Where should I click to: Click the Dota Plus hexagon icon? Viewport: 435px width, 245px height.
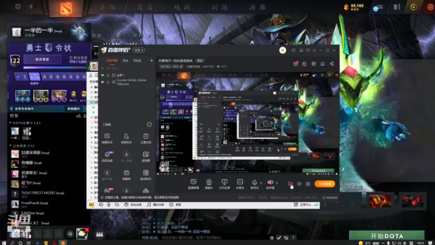click(x=413, y=7)
